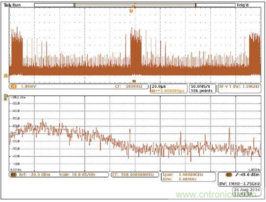The width and height of the screenshot is (266, 202).
Task: Click the 20 Aug 2014 date and time box
Action: [247, 192]
